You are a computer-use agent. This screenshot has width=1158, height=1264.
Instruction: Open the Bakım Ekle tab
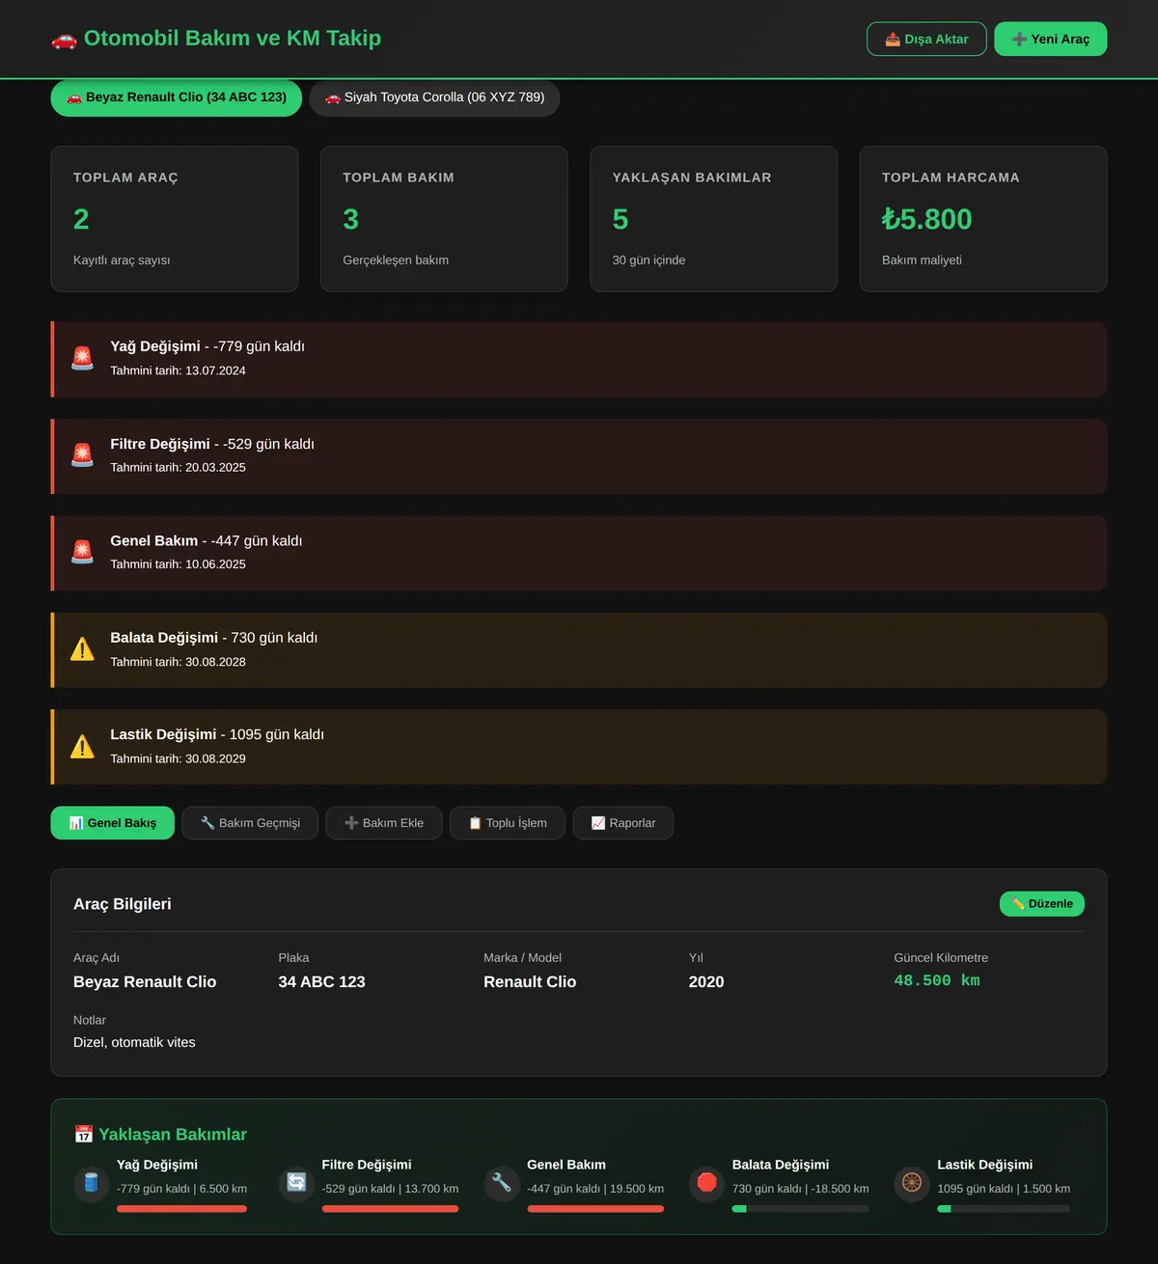[384, 823]
